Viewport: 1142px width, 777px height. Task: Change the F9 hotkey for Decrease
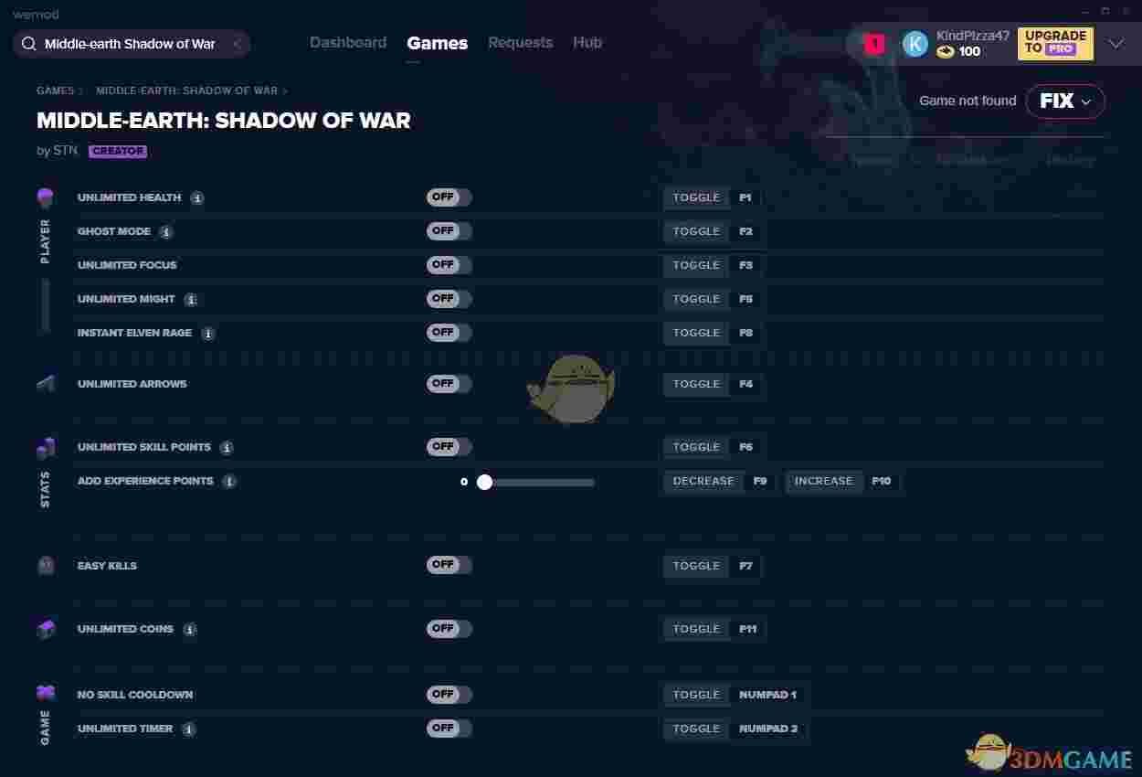(x=760, y=481)
